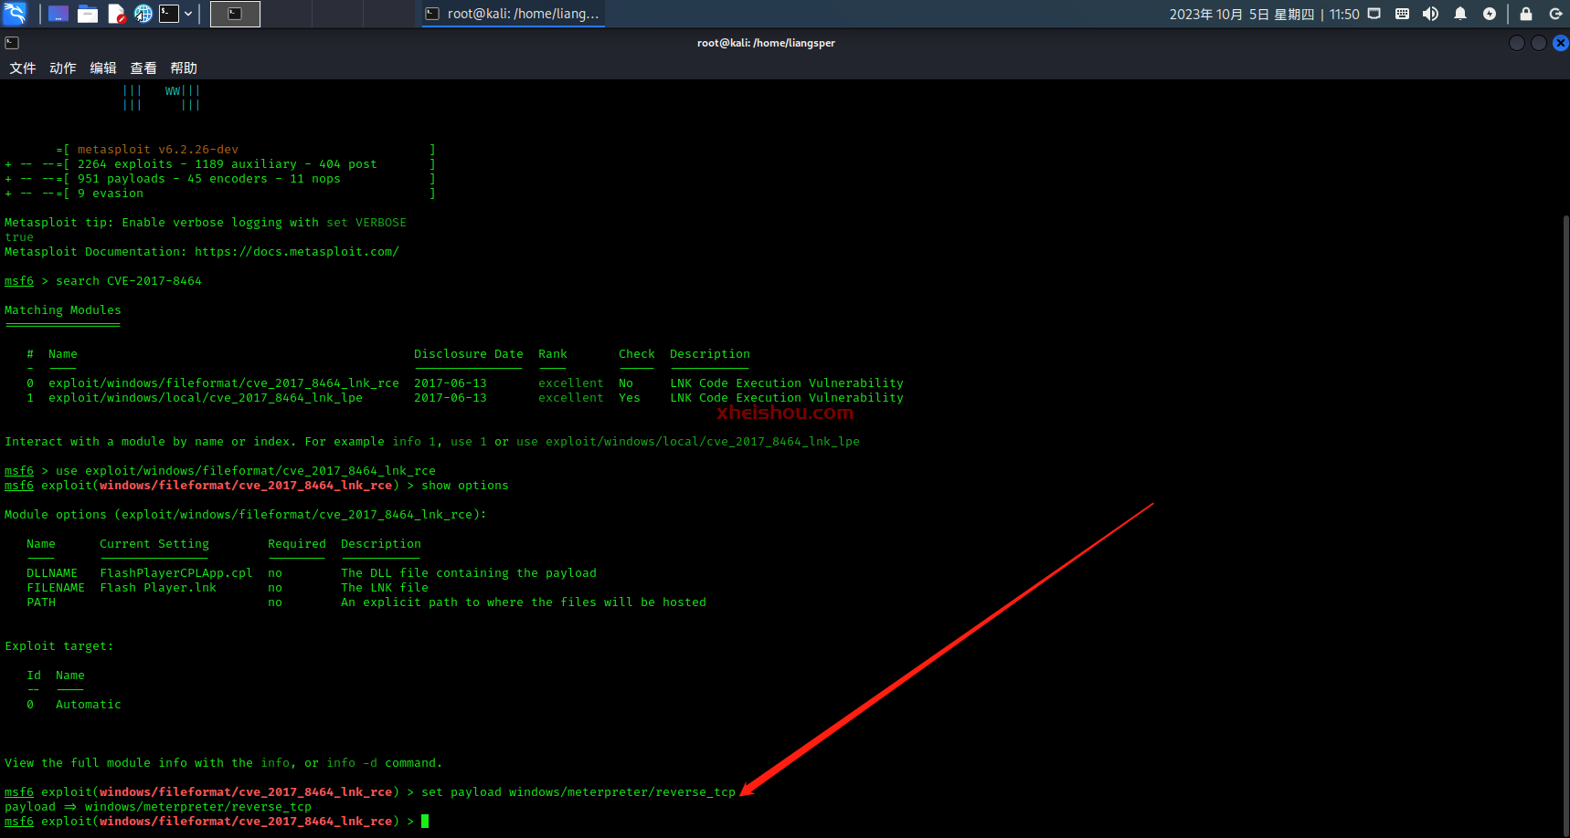This screenshot has height=838, width=1570.
Task: Click the 'Check' column header
Action: click(637, 354)
